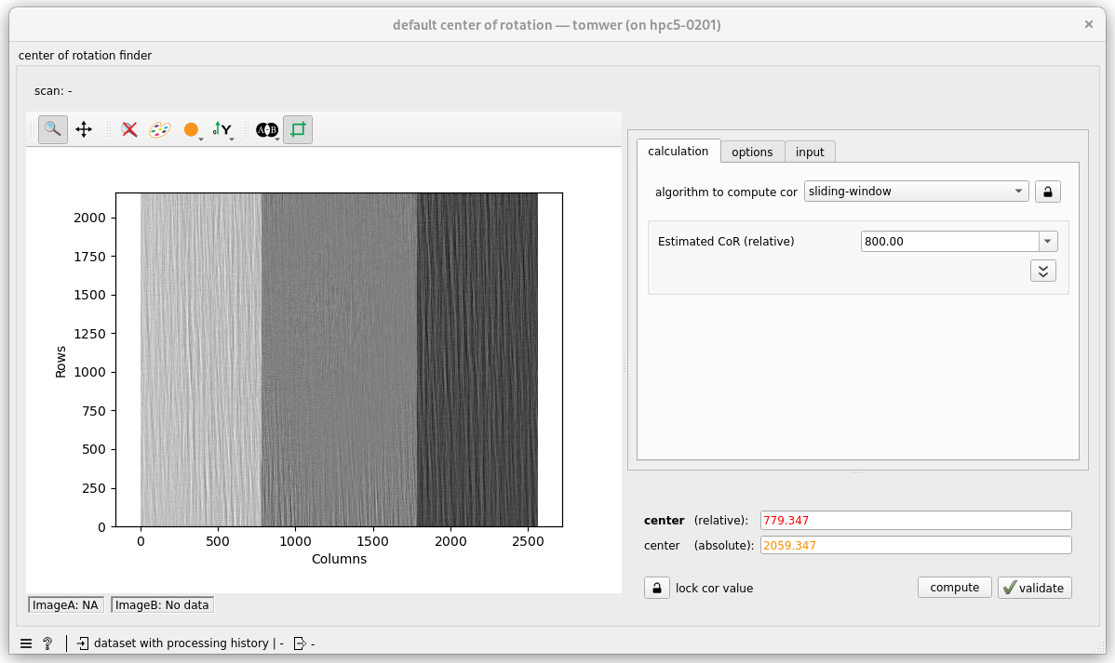Click the 'Columns' axis label
This screenshot has height=663, width=1115.
(339, 559)
